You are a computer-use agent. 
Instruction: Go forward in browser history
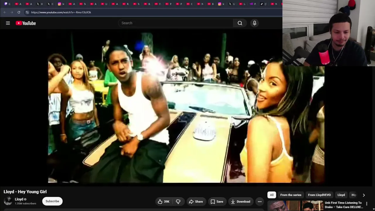[x=12, y=12]
